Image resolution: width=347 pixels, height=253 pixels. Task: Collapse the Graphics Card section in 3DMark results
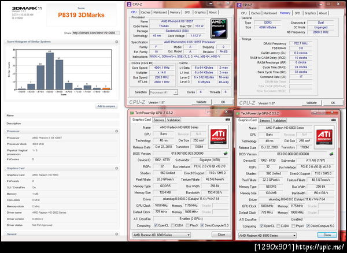(116, 168)
